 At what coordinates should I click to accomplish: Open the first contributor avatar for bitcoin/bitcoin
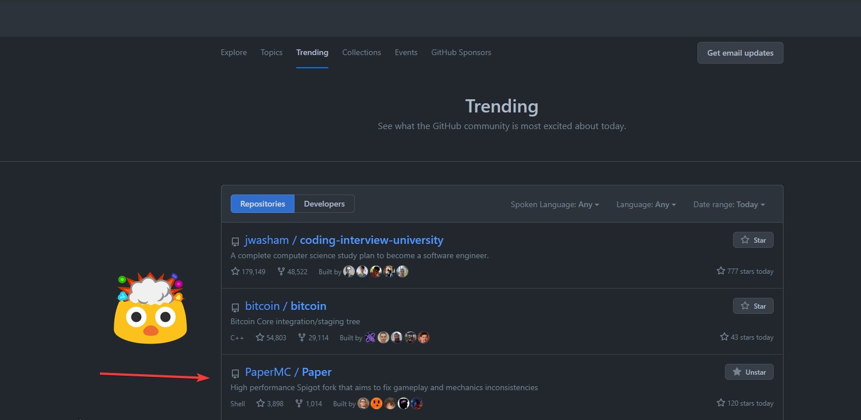370,337
